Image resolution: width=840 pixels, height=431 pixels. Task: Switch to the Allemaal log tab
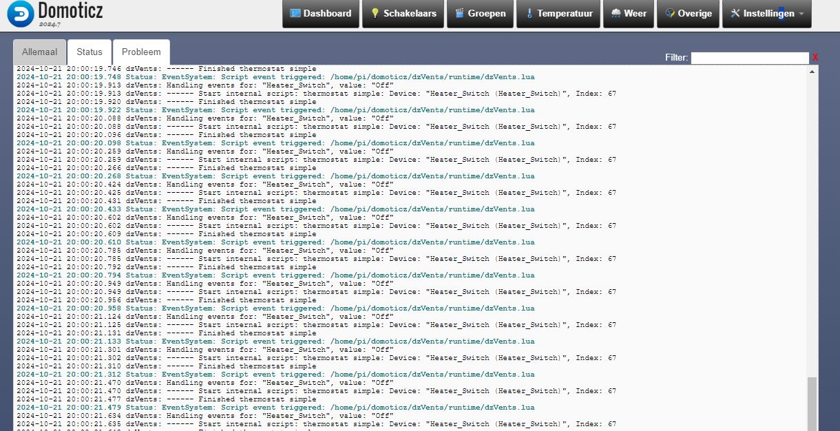[39, 52]
